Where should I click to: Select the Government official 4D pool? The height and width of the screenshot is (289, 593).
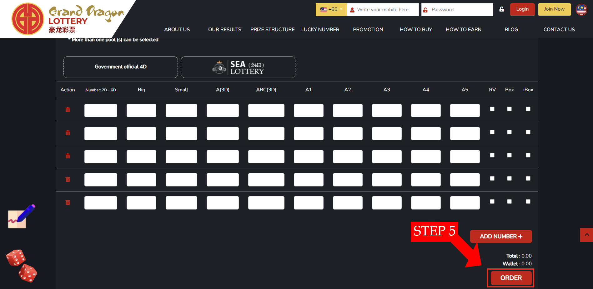tap(120, 67)
